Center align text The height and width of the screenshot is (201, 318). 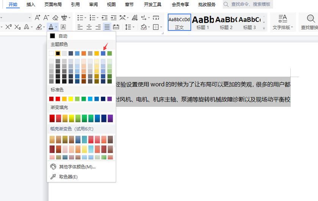coord(89,27)
